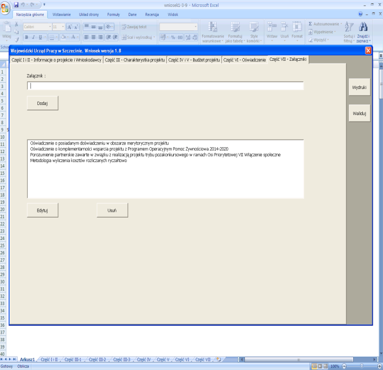This screenshot has height=370, width=383.
Task: Click the align text left icon
Action: (86, 37)
